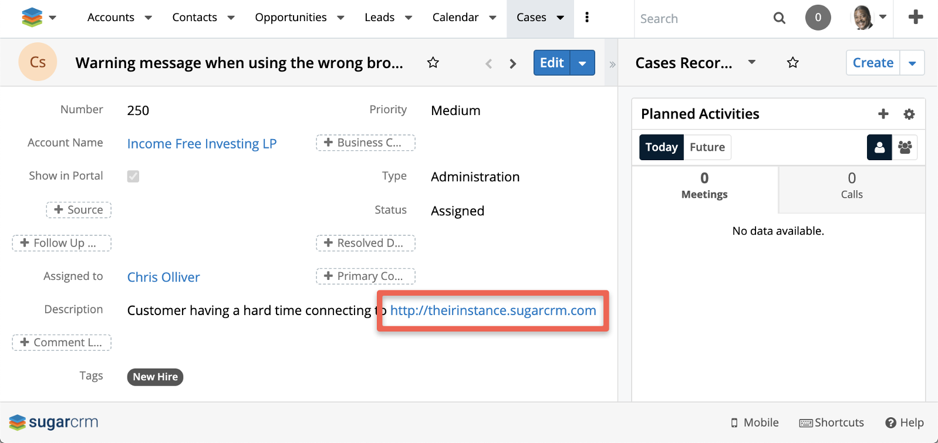
Task: Open the Create button dropdown arrow
Action: [x=912, y=63]
